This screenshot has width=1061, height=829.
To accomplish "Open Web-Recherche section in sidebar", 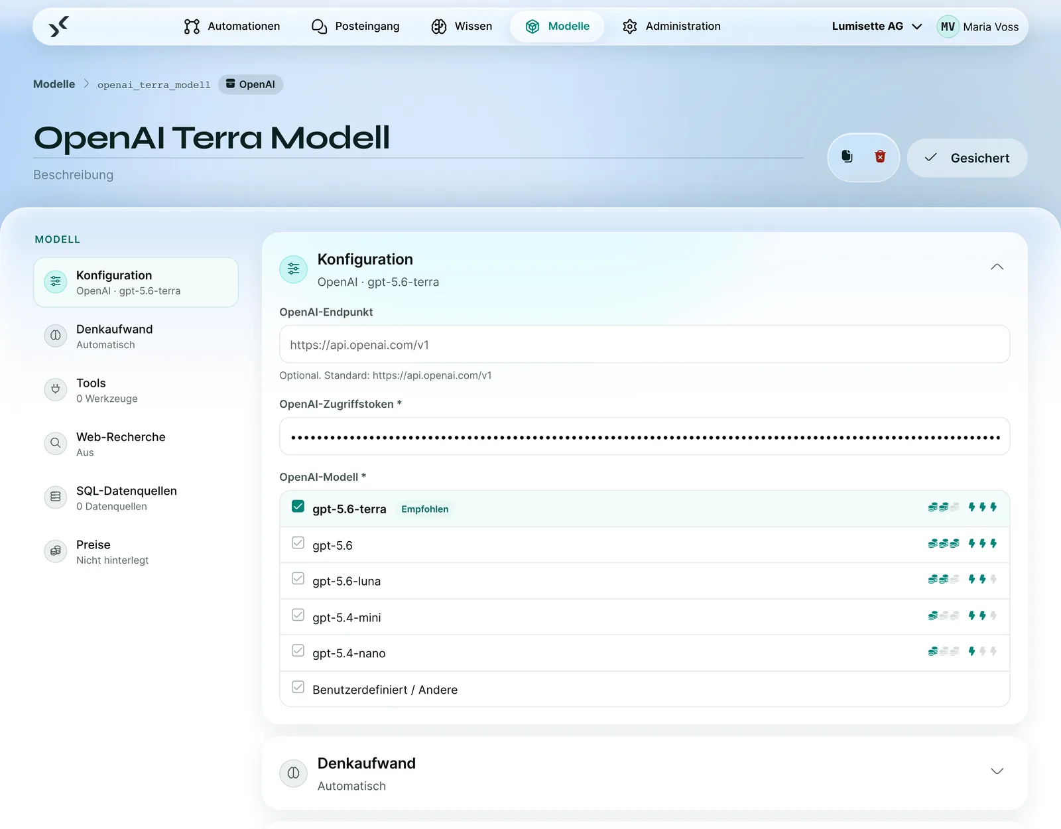I will pyautogui.click(x=136, y=444).
